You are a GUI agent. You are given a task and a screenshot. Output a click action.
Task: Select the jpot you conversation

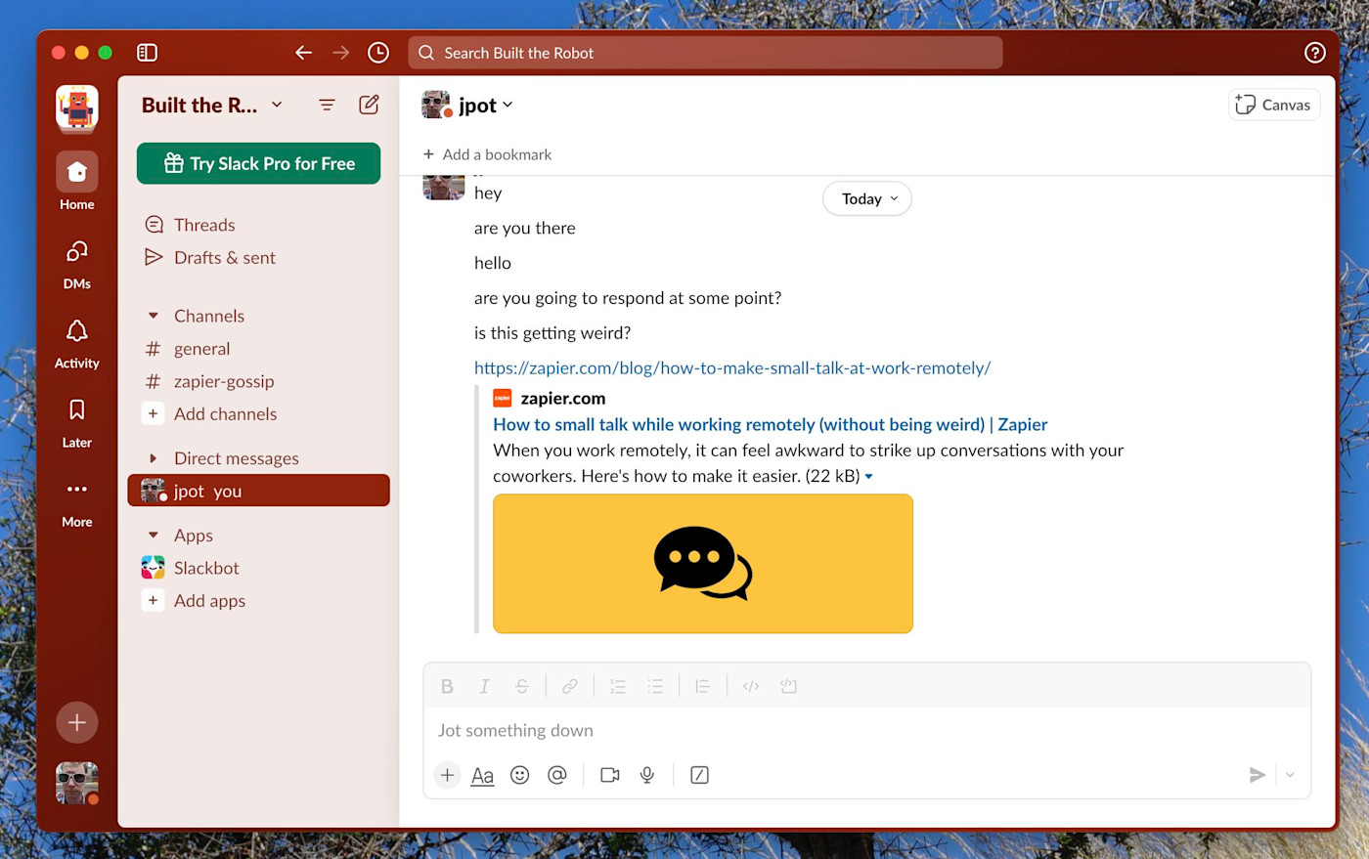(x=258, y=491)
